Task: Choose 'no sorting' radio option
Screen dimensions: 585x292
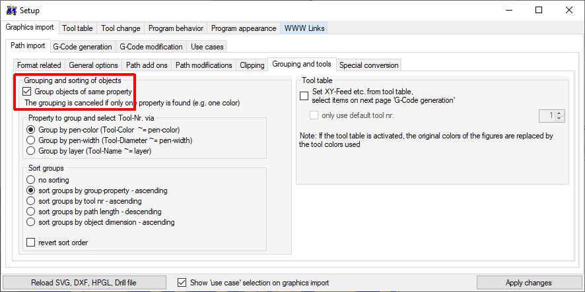Action: point(31,180)
